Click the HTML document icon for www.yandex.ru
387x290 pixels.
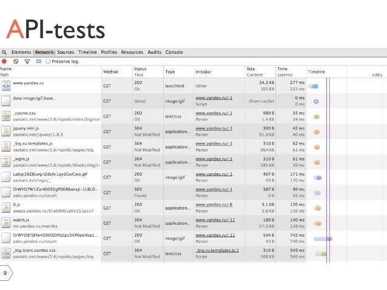(6, 85)
